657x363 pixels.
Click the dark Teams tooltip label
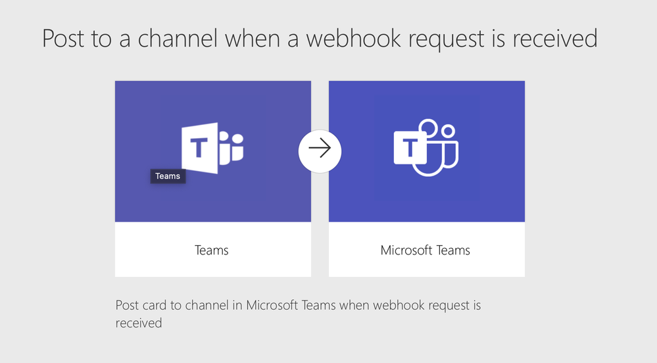[x=168, y=176]
